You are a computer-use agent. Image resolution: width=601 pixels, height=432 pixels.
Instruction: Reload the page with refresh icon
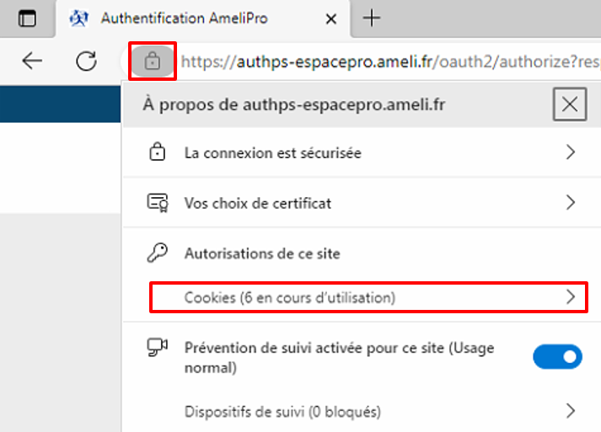click(x=86, y=61)
